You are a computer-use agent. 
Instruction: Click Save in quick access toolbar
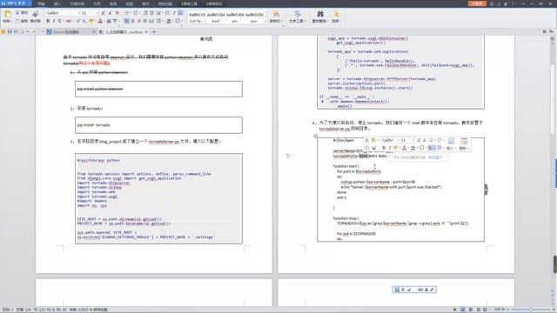click(x=10, y=32)
